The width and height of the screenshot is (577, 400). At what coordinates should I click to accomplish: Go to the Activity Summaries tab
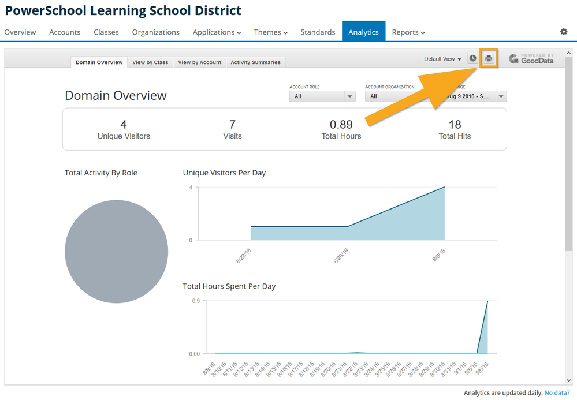(x=255, y=62)
